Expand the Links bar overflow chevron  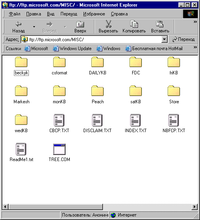pos(195,47)
